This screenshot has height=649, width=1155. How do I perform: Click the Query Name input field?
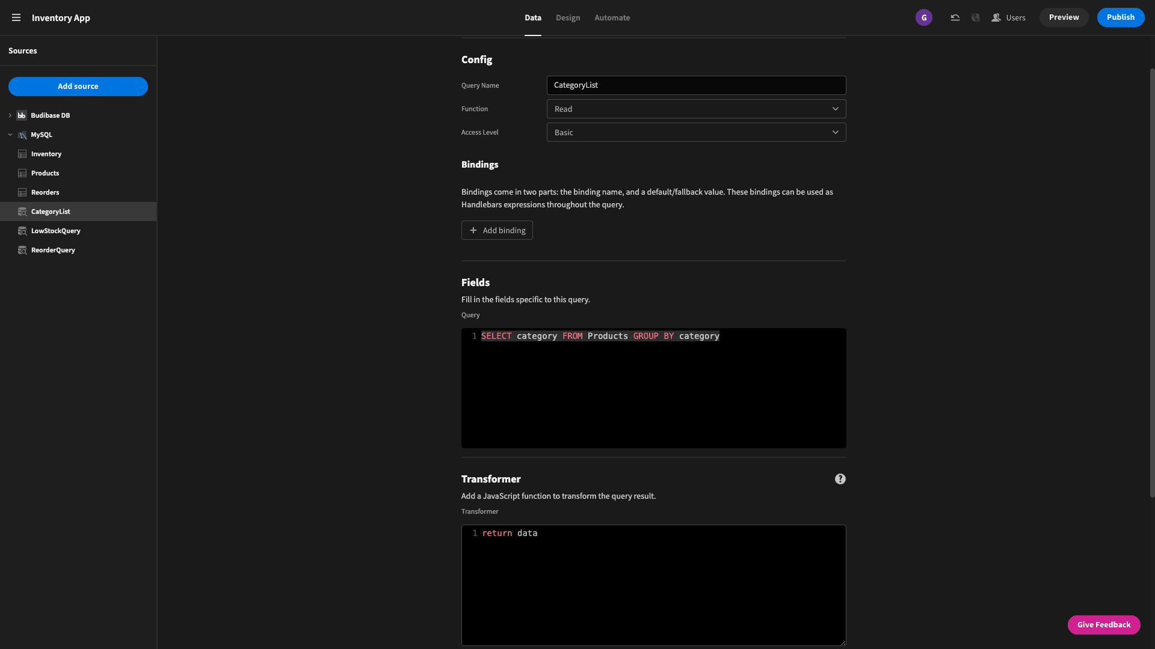pyautogui.click(x=696, y=85)
